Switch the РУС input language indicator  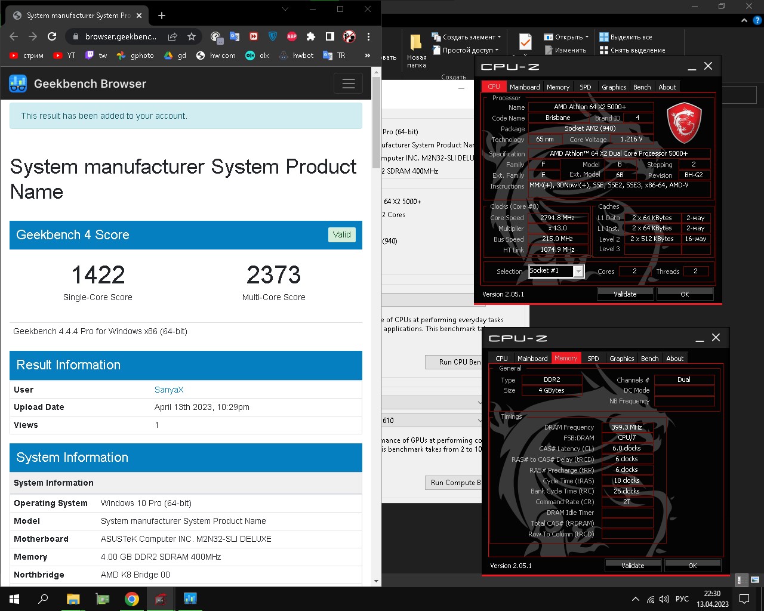click(682, 599)
